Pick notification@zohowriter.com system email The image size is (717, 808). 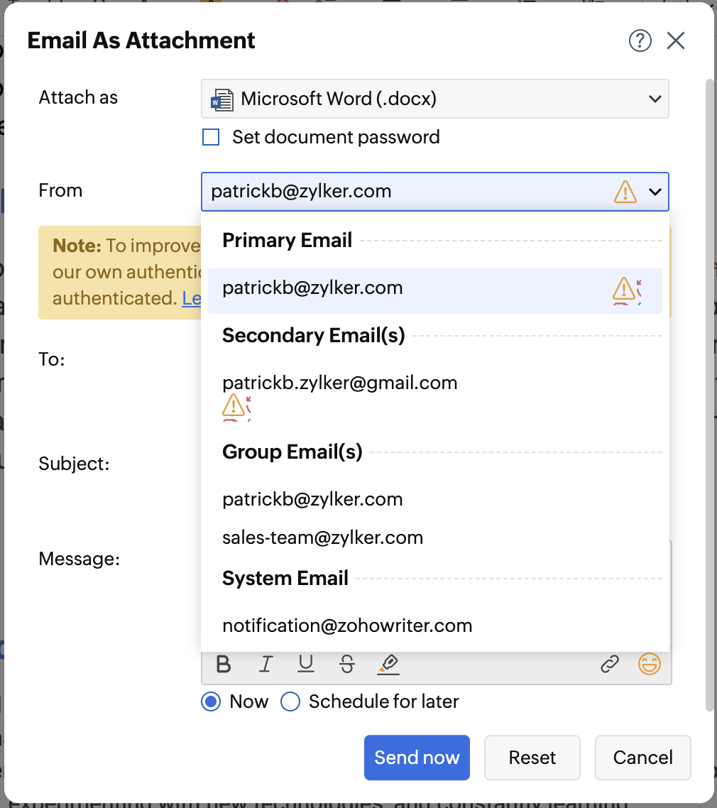[x=347, y=626]
